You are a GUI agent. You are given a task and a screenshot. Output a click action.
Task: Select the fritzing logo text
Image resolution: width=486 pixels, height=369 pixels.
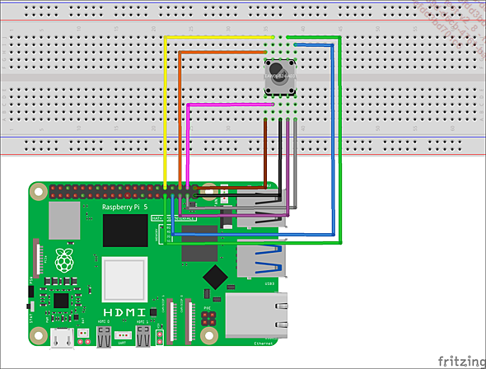(x=462, y=362)
